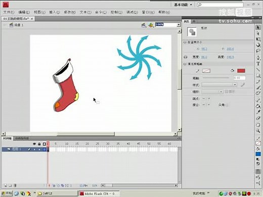The width and height of the screenshot is (263, 197).
Task: Open the View menu
Action: (39, 12)
